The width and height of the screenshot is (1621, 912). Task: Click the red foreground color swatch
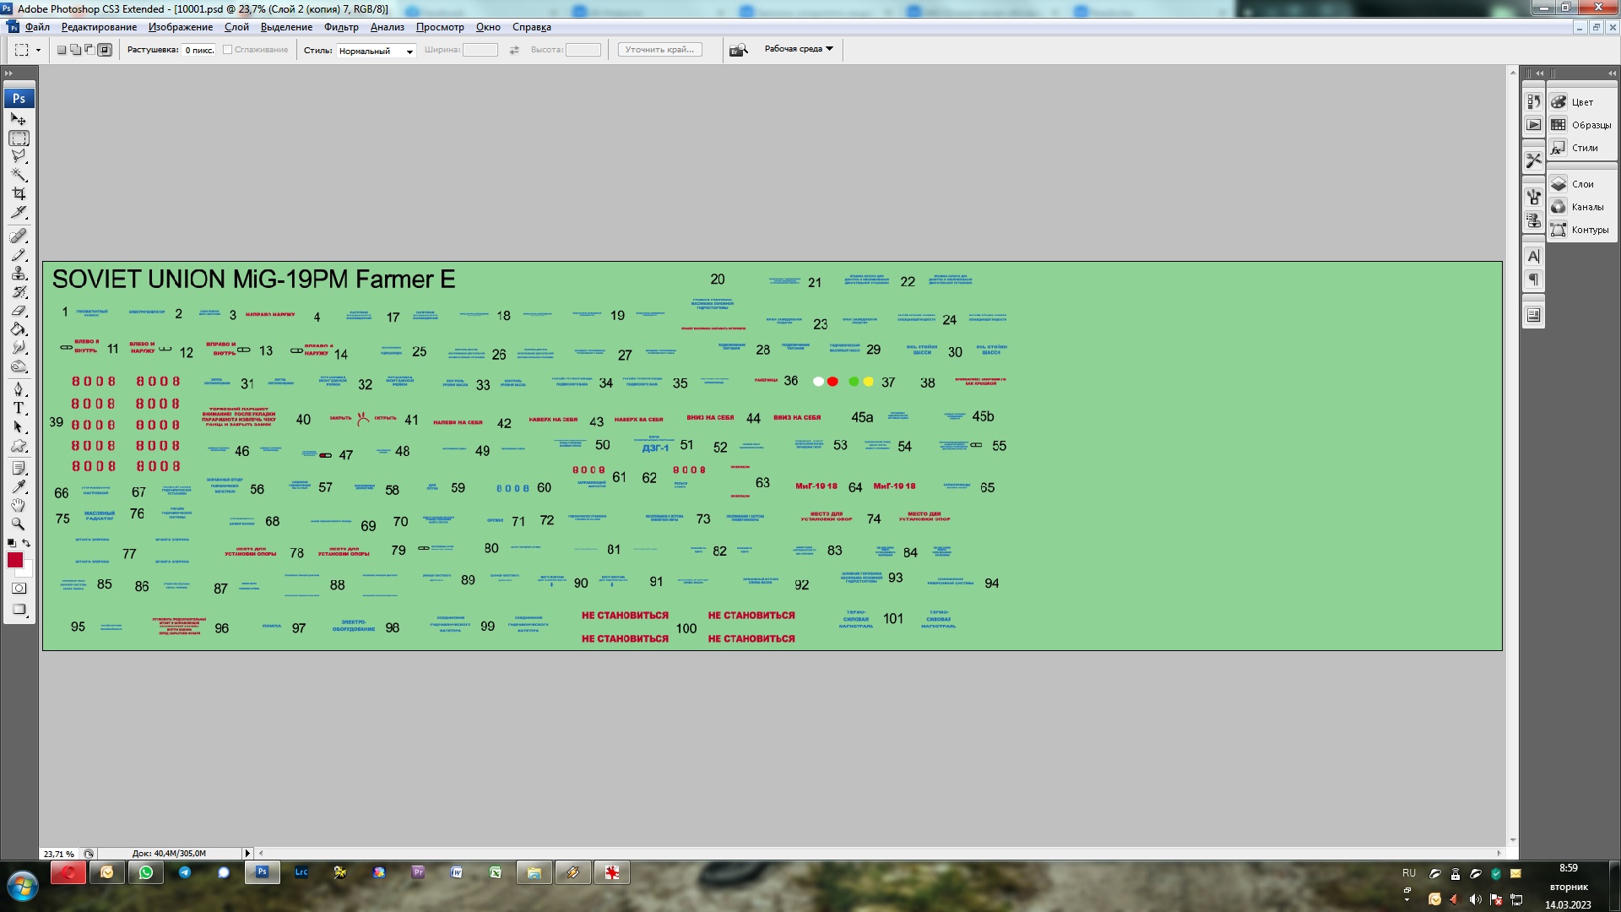click(x=14, y=560)
